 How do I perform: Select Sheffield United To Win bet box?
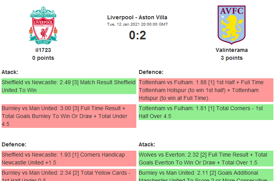69,86
